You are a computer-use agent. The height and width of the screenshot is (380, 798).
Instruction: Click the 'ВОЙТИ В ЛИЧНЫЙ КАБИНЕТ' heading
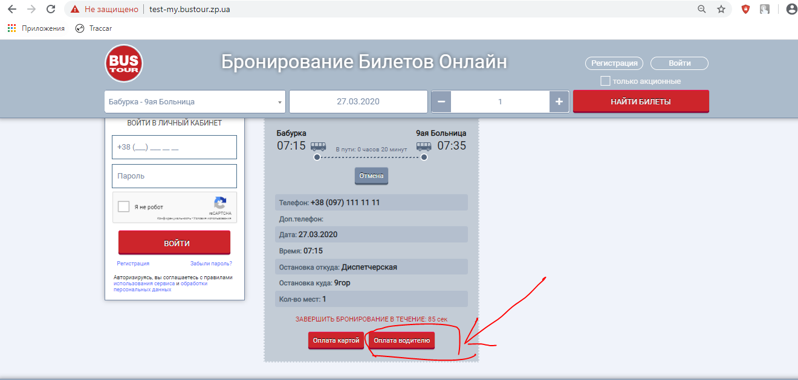coord(174,123)
